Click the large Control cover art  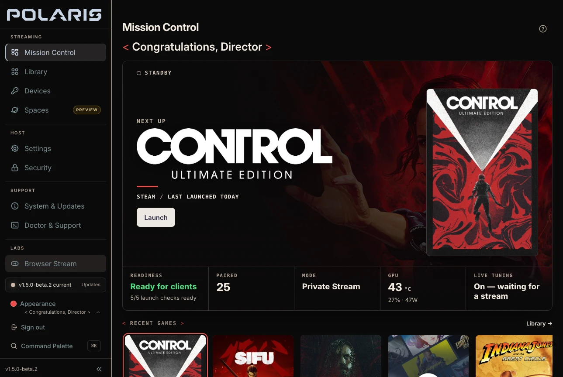point(482,172)
